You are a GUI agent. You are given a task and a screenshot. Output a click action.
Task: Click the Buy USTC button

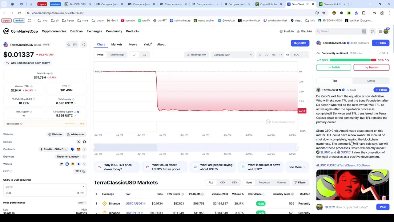300,43
